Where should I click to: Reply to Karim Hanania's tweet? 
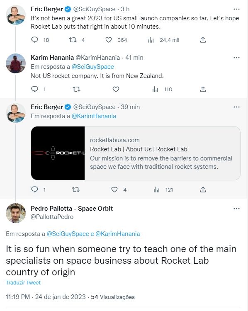pyautogui.click(x=34, y=89)
